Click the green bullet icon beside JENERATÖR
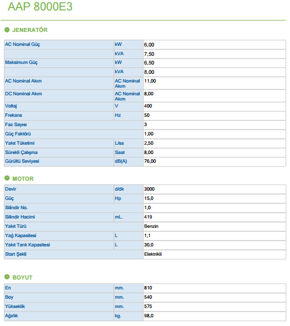Image resolution: width=290 pixels, height=326 pixels. click(7, 30)
